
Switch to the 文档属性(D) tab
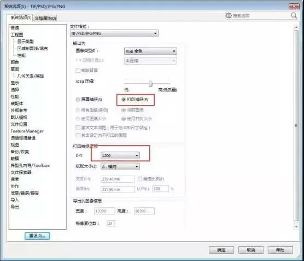pos(45,18)
